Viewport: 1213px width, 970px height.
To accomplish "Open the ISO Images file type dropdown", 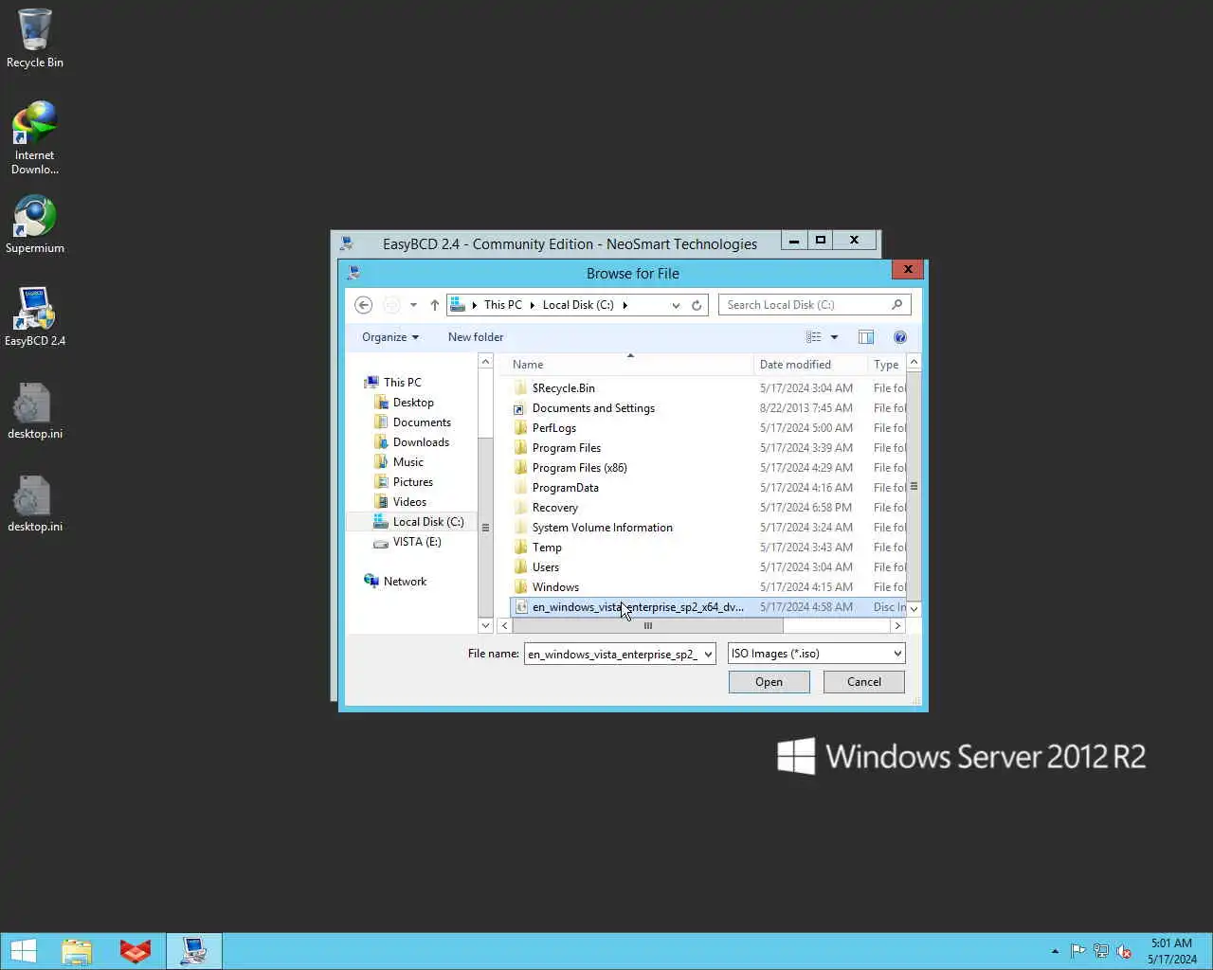I will [x=817, y=654].
